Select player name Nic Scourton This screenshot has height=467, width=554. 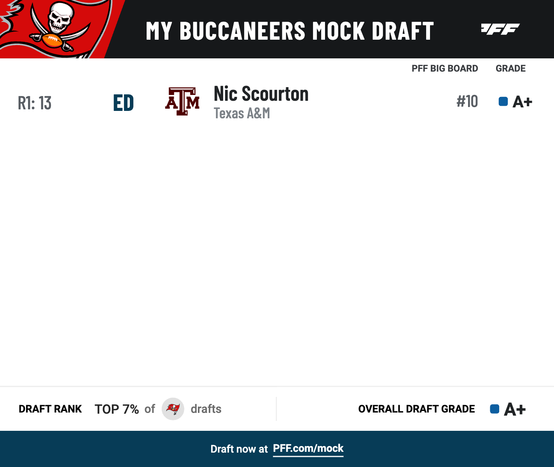click(x=261, y=94)
